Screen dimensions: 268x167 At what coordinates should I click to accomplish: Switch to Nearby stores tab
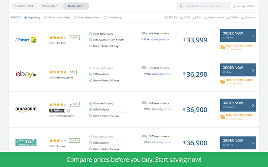click(50, 6)
